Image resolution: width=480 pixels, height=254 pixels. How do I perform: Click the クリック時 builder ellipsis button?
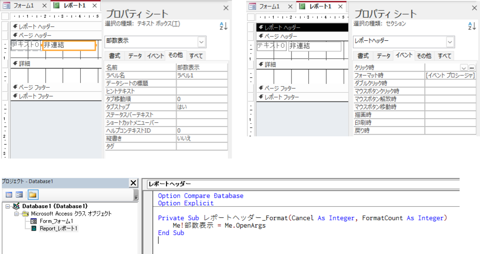coord(472,67)
